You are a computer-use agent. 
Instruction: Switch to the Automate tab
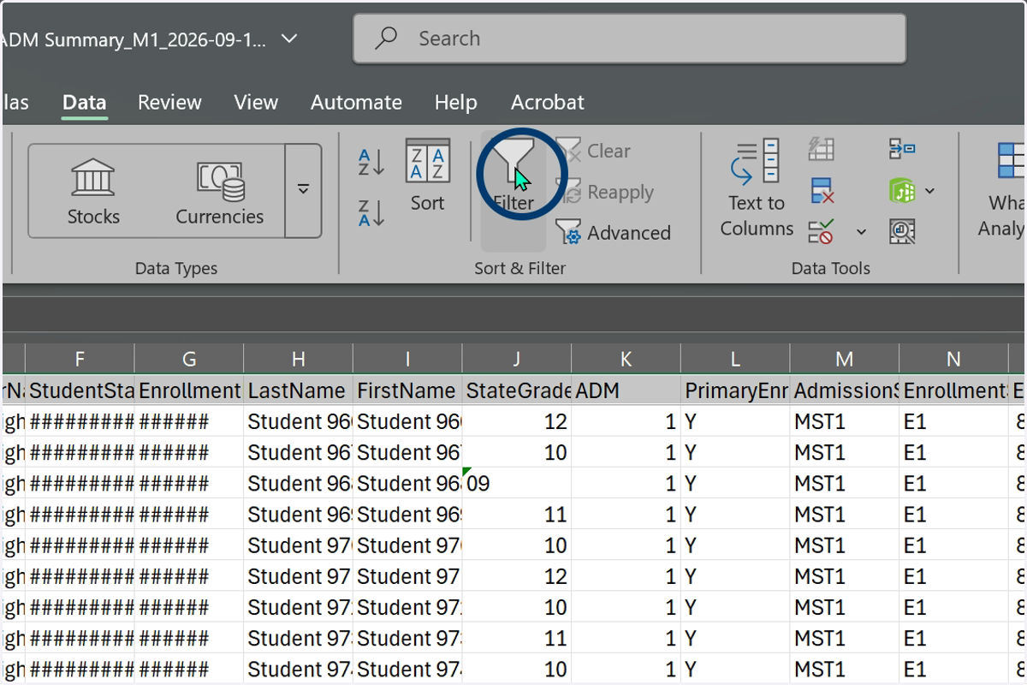[356, 102]
